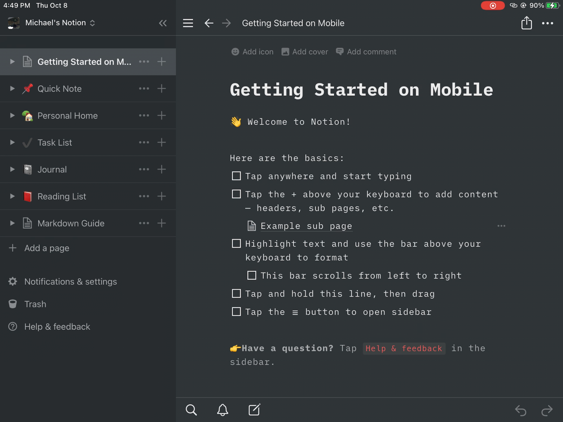Viewport: 563px width, 422px height.
Task: Add a sub page inside Reading List
Action: point(162,196)
